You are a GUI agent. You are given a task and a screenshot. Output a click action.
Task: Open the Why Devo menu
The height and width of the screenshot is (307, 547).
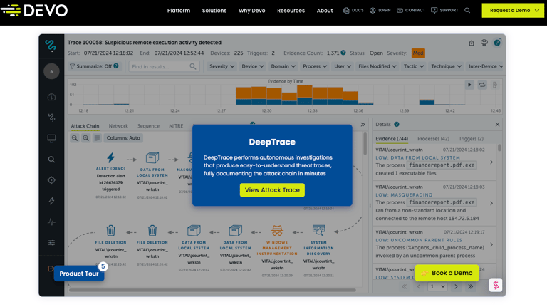(252, 11)
